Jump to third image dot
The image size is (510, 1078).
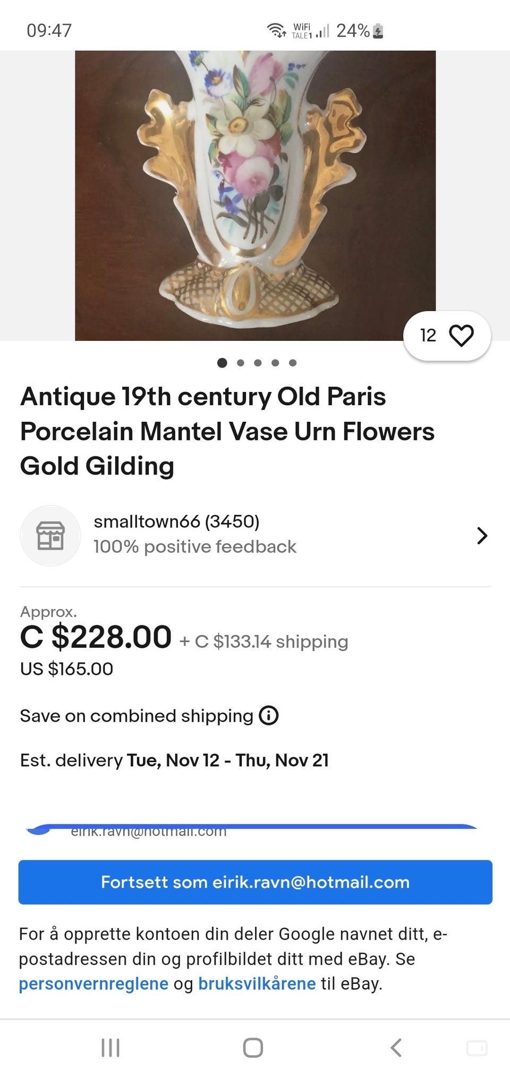[x=258, y=363]
